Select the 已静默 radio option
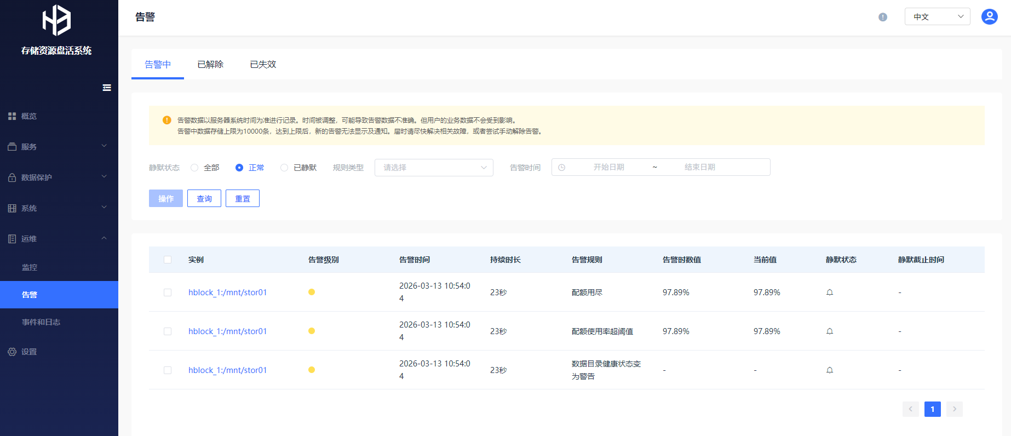Screen dimensions: 1011x436 click(284, 168)
